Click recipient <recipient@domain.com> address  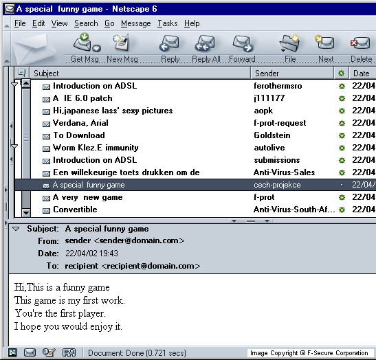click(x=133, y=266)
